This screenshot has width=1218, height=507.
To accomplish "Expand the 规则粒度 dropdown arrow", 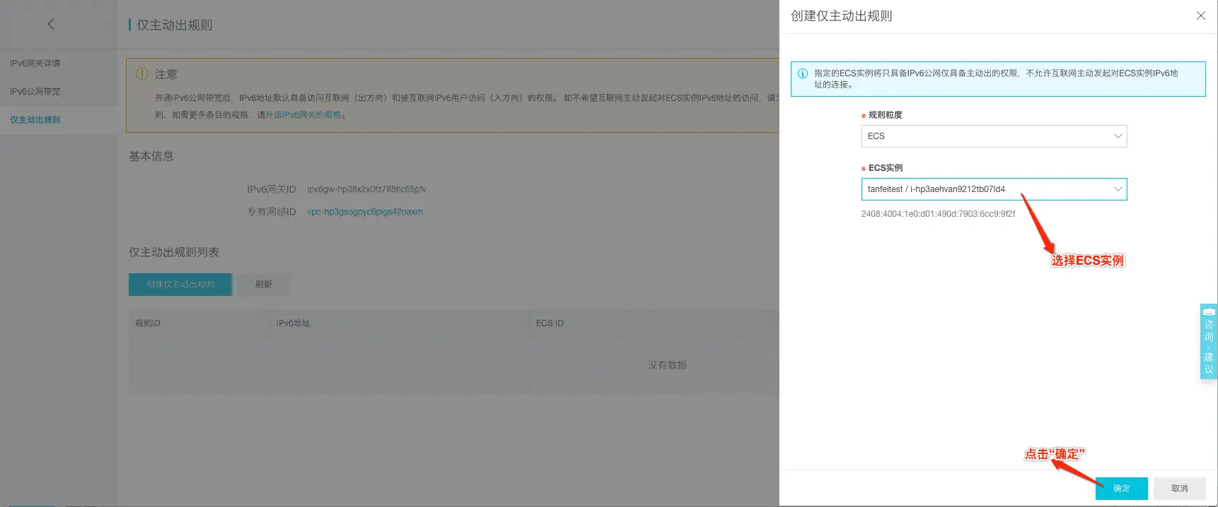I will tap(1118, 136).
